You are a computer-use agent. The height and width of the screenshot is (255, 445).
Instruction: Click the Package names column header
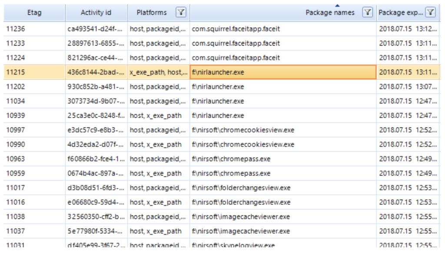(329, 13)
